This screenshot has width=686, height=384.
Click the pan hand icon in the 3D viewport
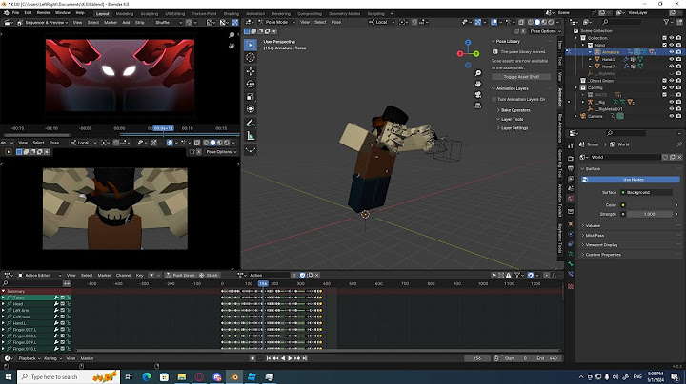tap(478, 84)
